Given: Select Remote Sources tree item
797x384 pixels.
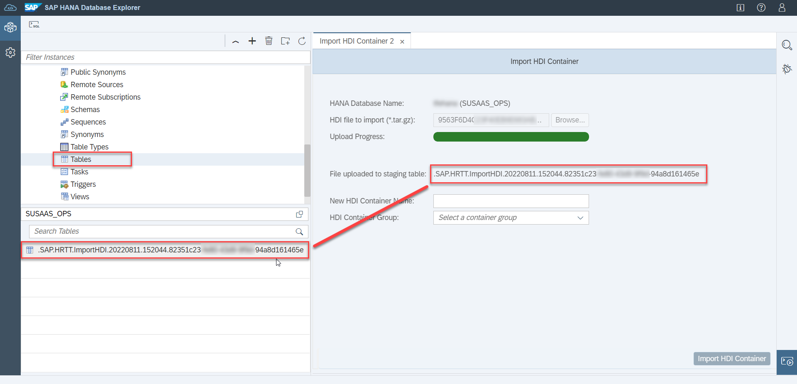Looking at the screenshot, I should [x=97, y=85].
